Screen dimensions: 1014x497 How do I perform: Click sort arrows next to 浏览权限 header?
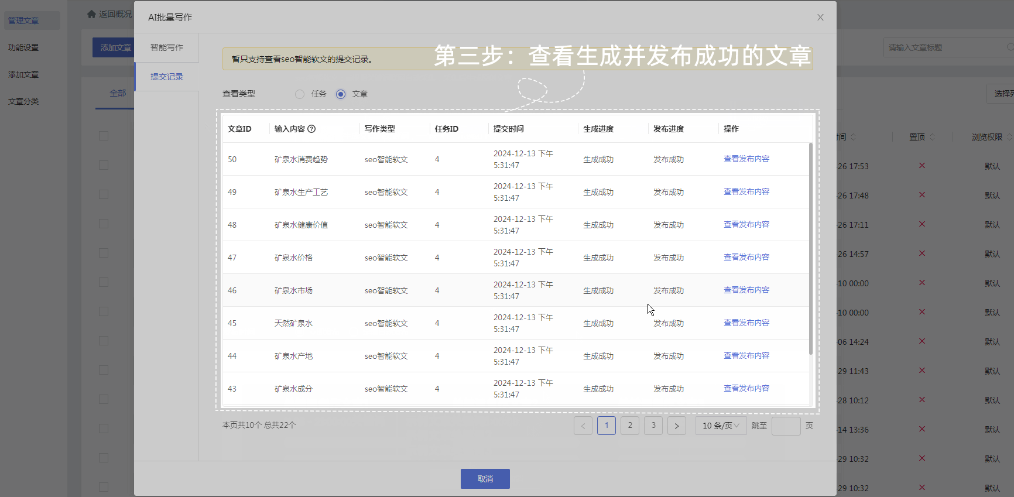coord(1009,137)
